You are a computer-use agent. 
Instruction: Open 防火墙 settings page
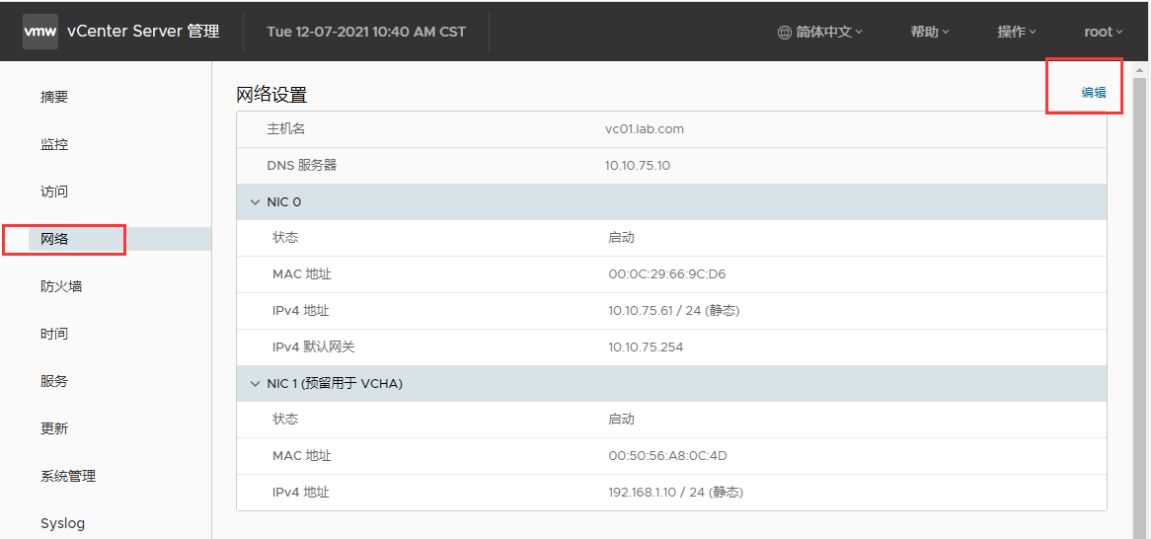tap(61, 286)
